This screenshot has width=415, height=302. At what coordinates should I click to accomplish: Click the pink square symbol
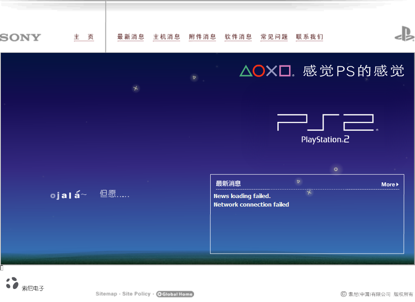pyautogui.click(x=285, y=71)
